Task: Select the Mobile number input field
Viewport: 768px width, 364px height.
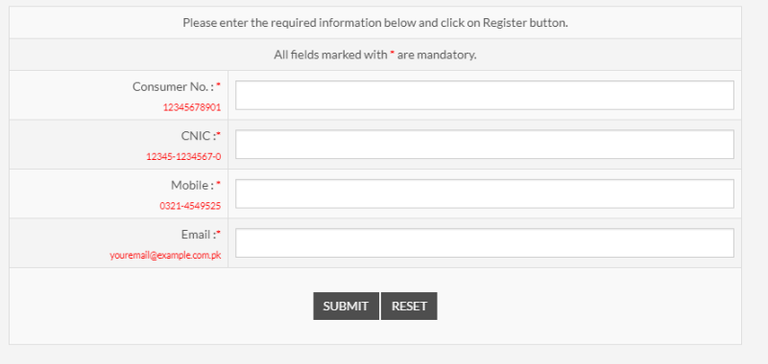Action: 485,193
